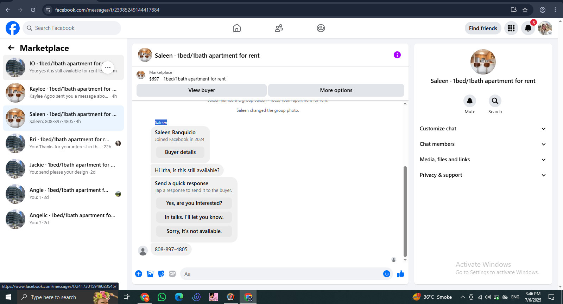Open the Bri apartment conversation
This screenshot has height=304, width=563.
pyautogui.click(x=63, y=143)
